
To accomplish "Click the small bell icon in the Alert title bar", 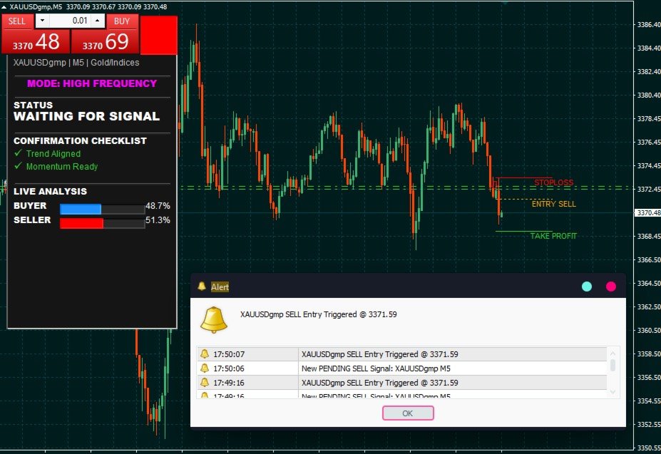I will click(202, 287).
